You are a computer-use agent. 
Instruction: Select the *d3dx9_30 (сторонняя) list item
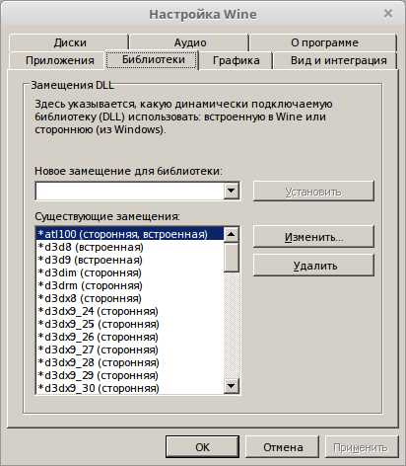coord(130,388)
